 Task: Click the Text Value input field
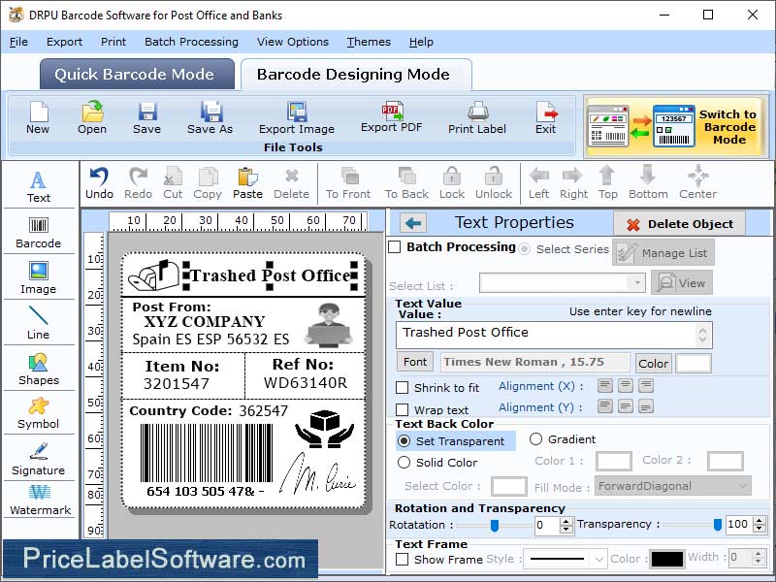tap(553, 334)
